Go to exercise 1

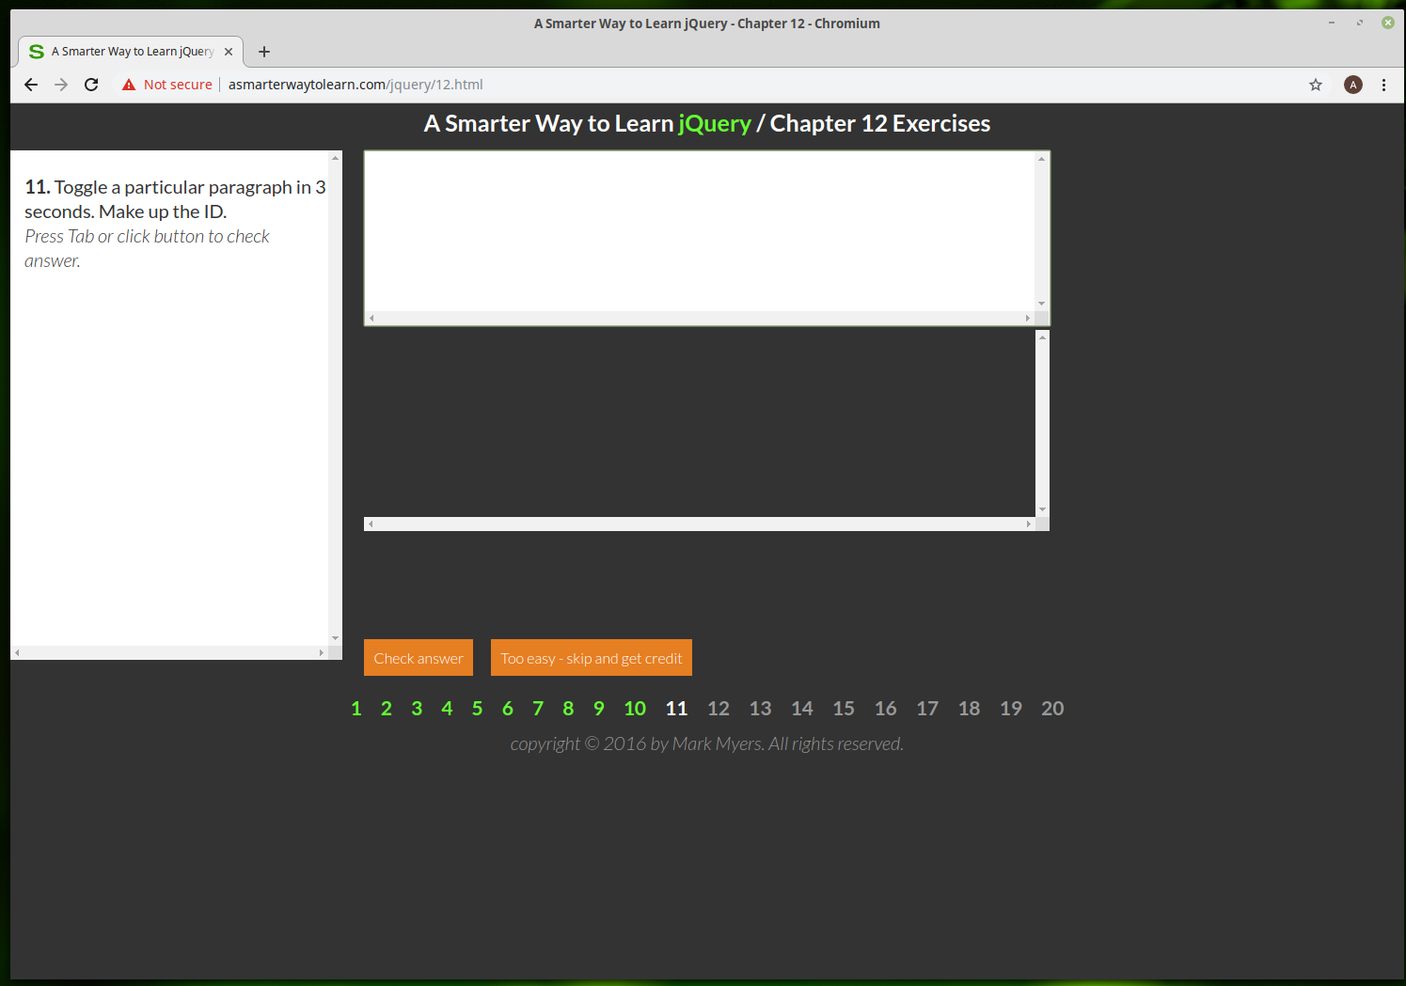coord(356,709)
